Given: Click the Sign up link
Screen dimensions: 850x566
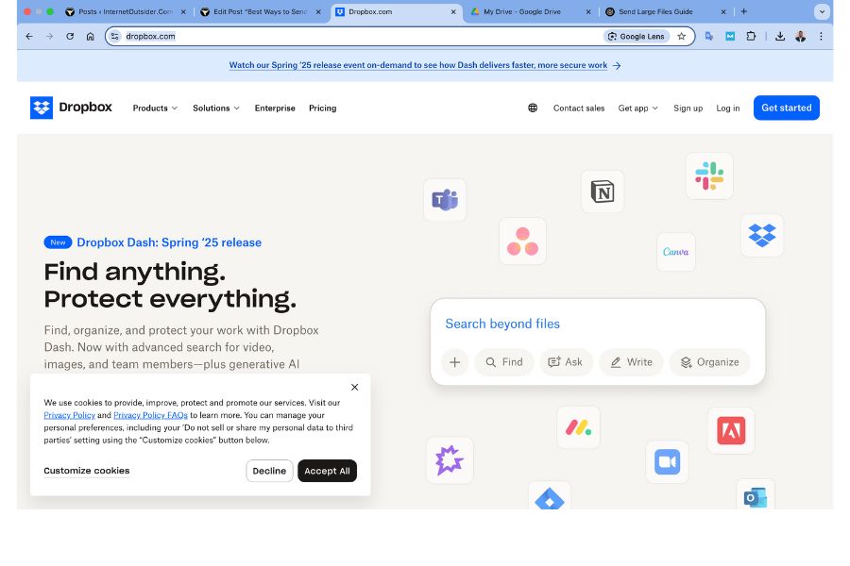Looking at the screenshot, I should pos(688,108).
